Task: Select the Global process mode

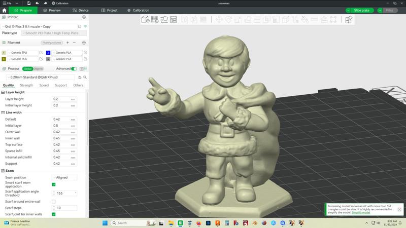Action: (x=28, y=69)
